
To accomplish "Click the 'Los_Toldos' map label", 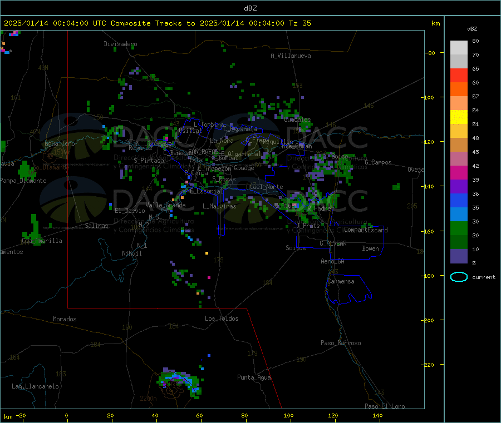I will point(222,319).
